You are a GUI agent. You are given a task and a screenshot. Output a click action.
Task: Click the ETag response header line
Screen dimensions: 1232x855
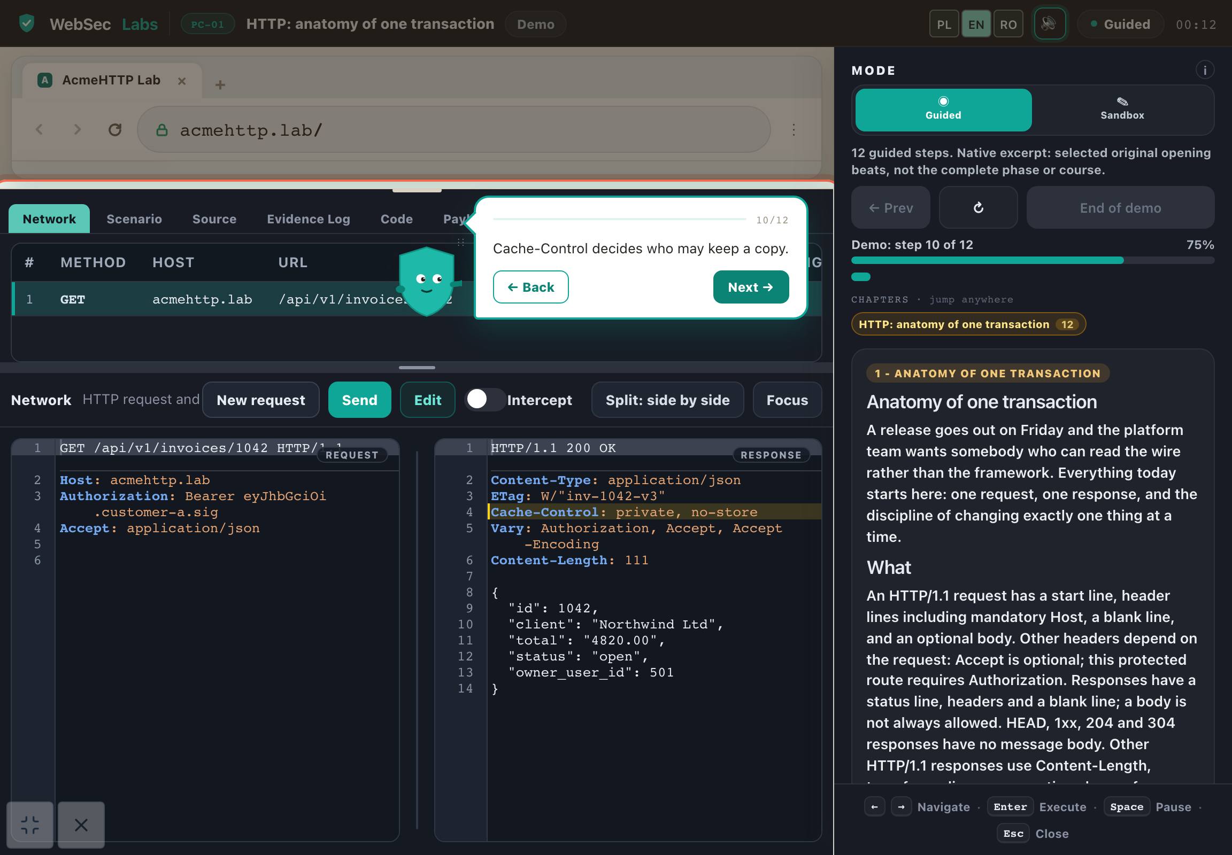[x=577, y=496]
